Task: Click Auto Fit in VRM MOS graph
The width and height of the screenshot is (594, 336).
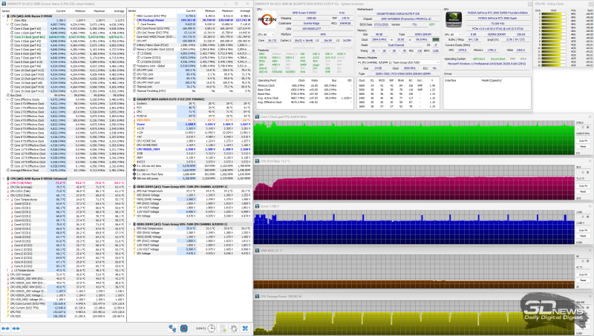Action: [x=583, y=275]
